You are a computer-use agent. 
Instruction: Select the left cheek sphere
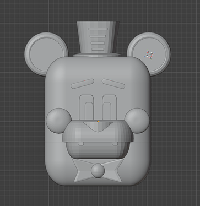58,121
